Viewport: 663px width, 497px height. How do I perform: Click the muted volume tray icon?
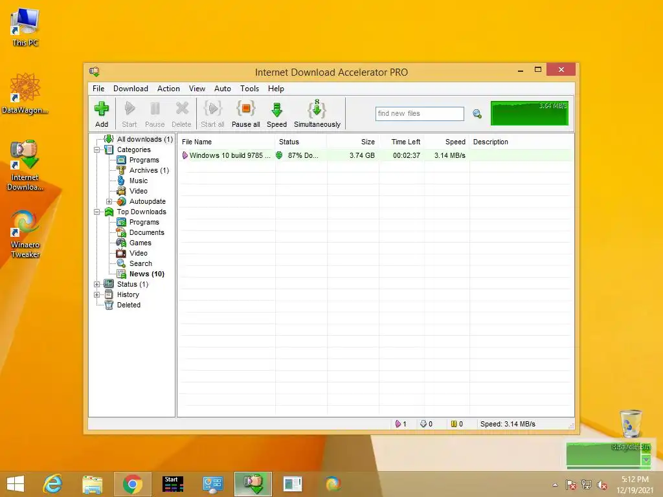click(601, 485)
